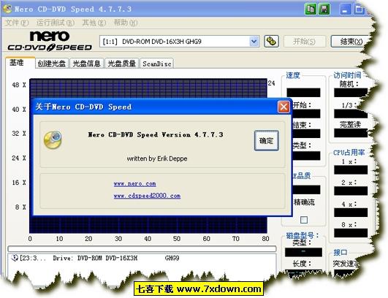Click the Nero CD-DVD Speed title bar disc icon
This screenshot has height=298, width=388.
pos(7,9)
